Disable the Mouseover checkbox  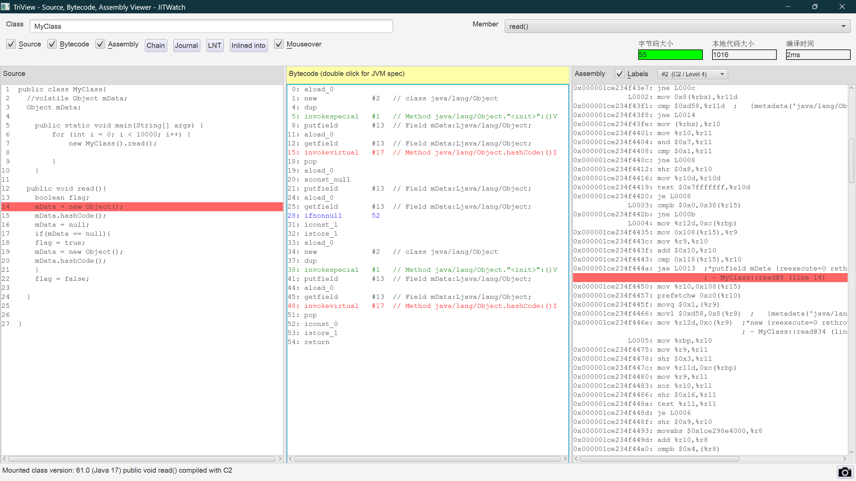279,44
